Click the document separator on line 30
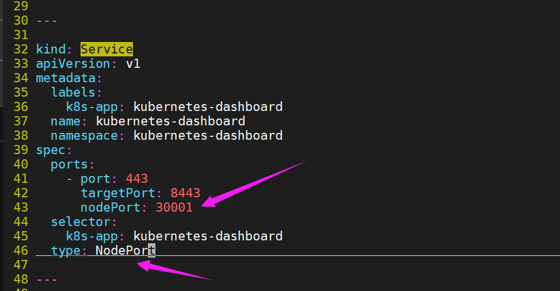Image resolution: width=560 pixels, height=291 pixels. click(x=47, y=21)
